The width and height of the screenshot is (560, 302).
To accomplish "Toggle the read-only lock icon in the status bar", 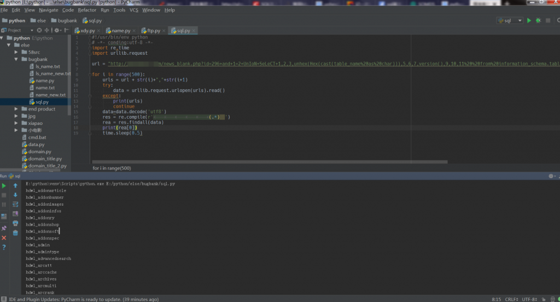I will [x=544, y=299].
